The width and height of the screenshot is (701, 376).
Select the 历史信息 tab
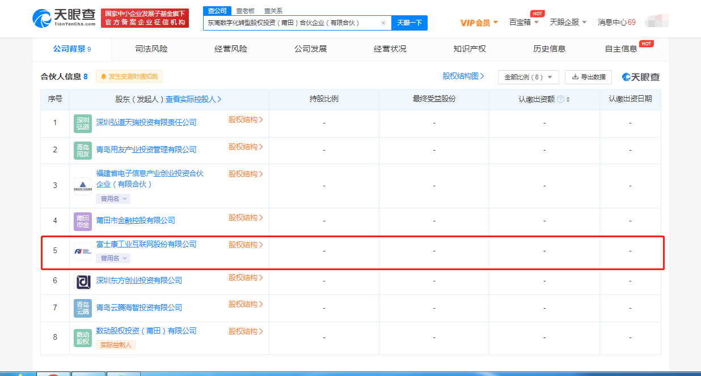pos(549,49)
